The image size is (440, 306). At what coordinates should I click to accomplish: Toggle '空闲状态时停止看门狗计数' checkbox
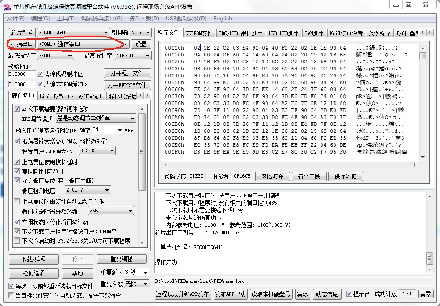[17, 222]
